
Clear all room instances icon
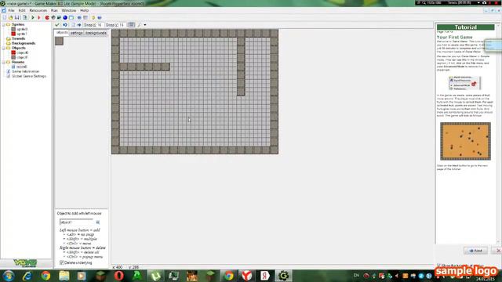[x=73, y=25]
